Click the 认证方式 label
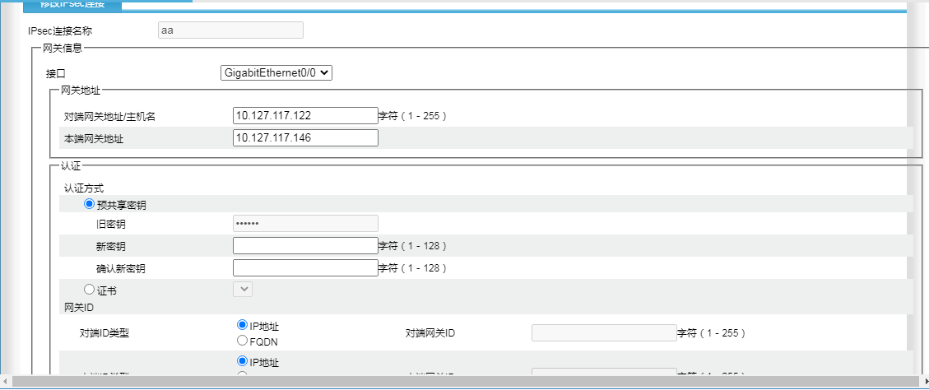Screen dimensions: 929x390 pos(84,188)
